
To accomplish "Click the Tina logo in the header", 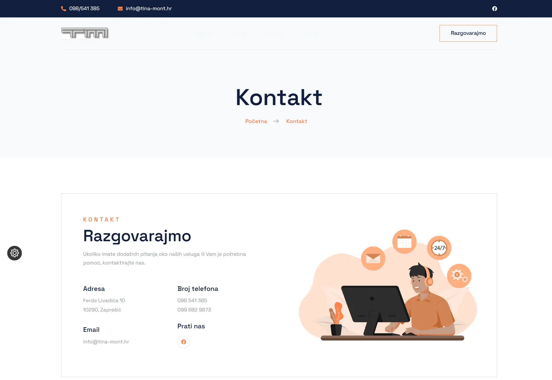I will point(85,33).
